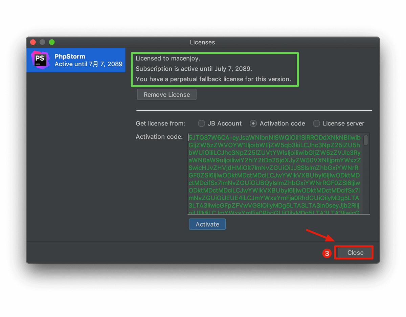Click the 'Active until 7月 7, 2089' text
The width and height of the screenshot is (406, 317).
pyautogui.click(x=89, y=64)
